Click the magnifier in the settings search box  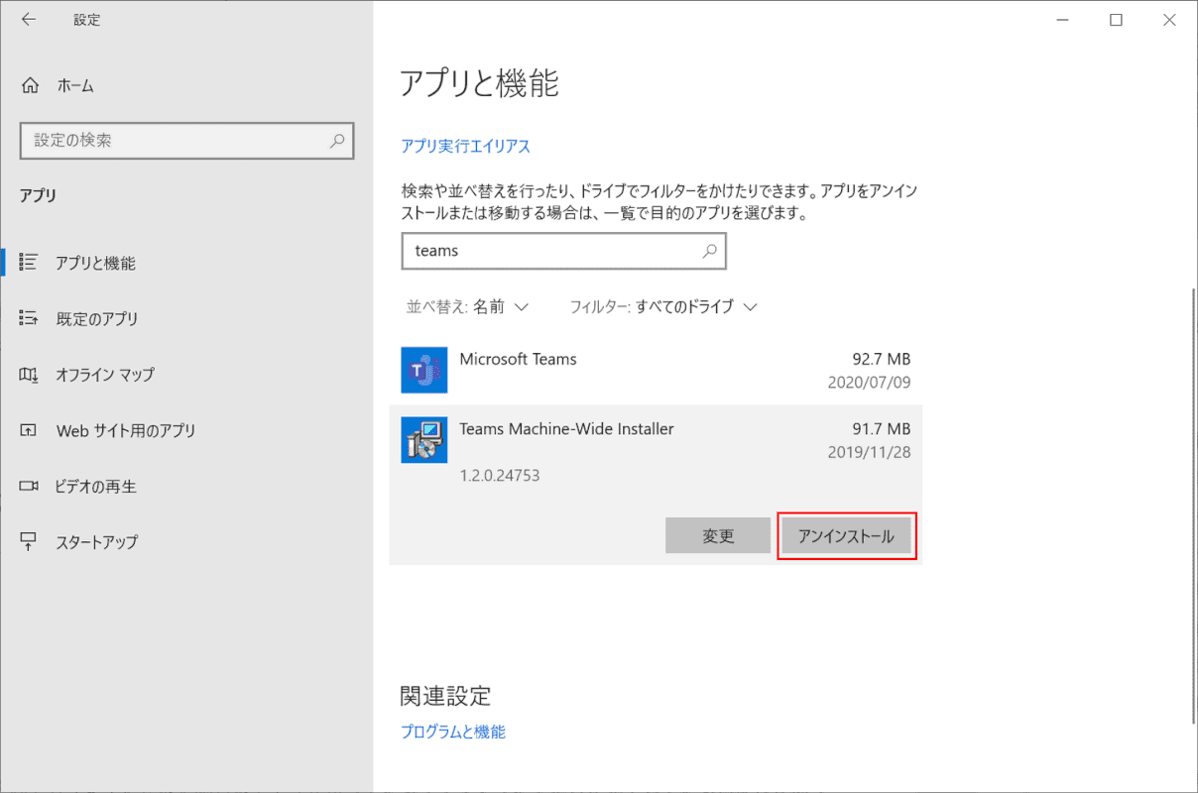(x=337, y=141)
